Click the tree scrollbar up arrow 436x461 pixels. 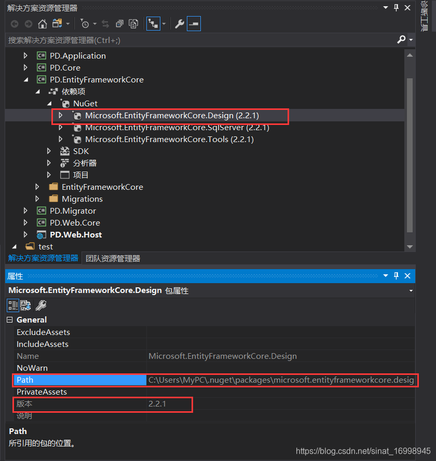(410, 55)
